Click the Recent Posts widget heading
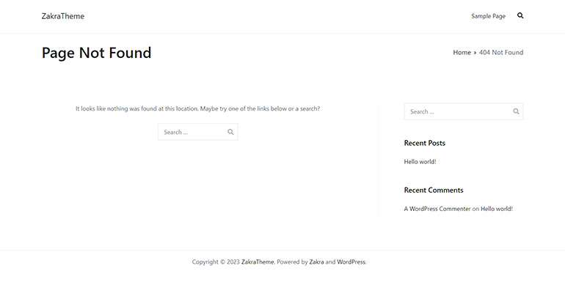This screenshot has height=293, width=565. click(424, 143)
